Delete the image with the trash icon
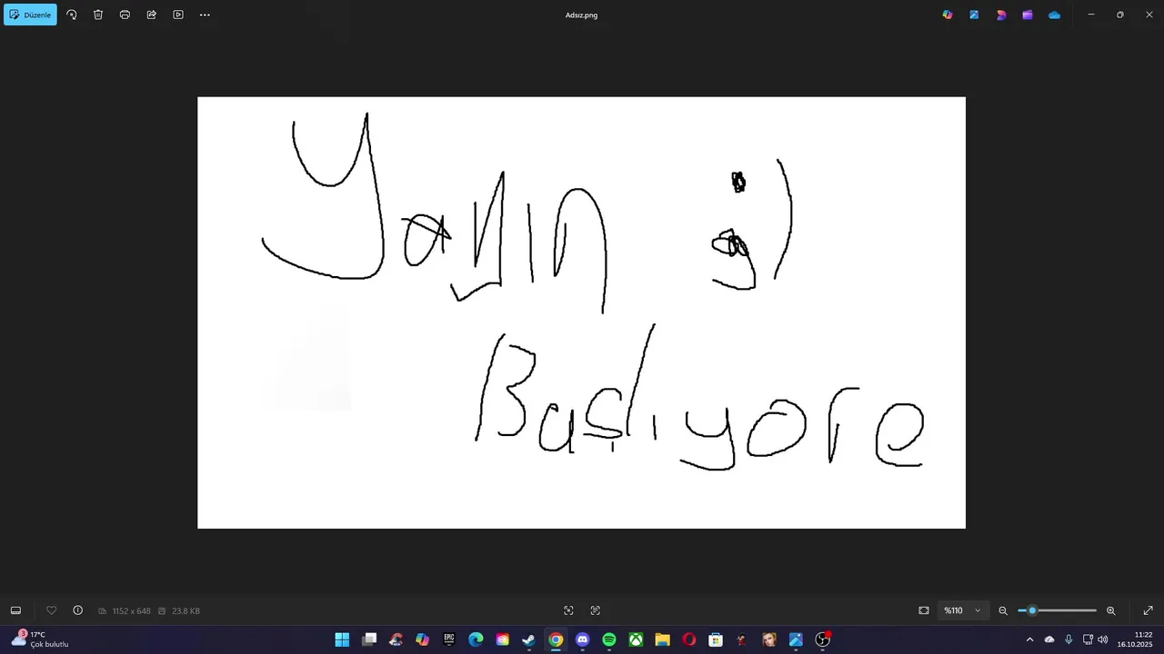The image size is (1164, 654). pos(98,15)
